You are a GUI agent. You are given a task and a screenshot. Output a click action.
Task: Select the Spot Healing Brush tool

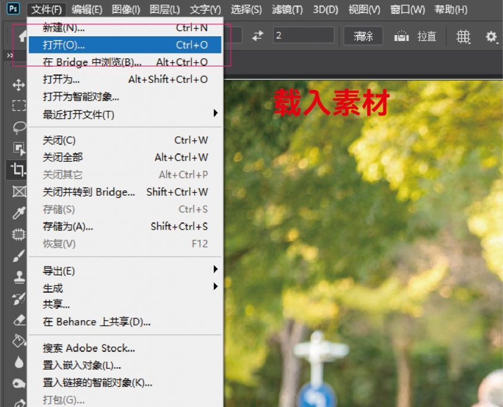pos(19,234)
